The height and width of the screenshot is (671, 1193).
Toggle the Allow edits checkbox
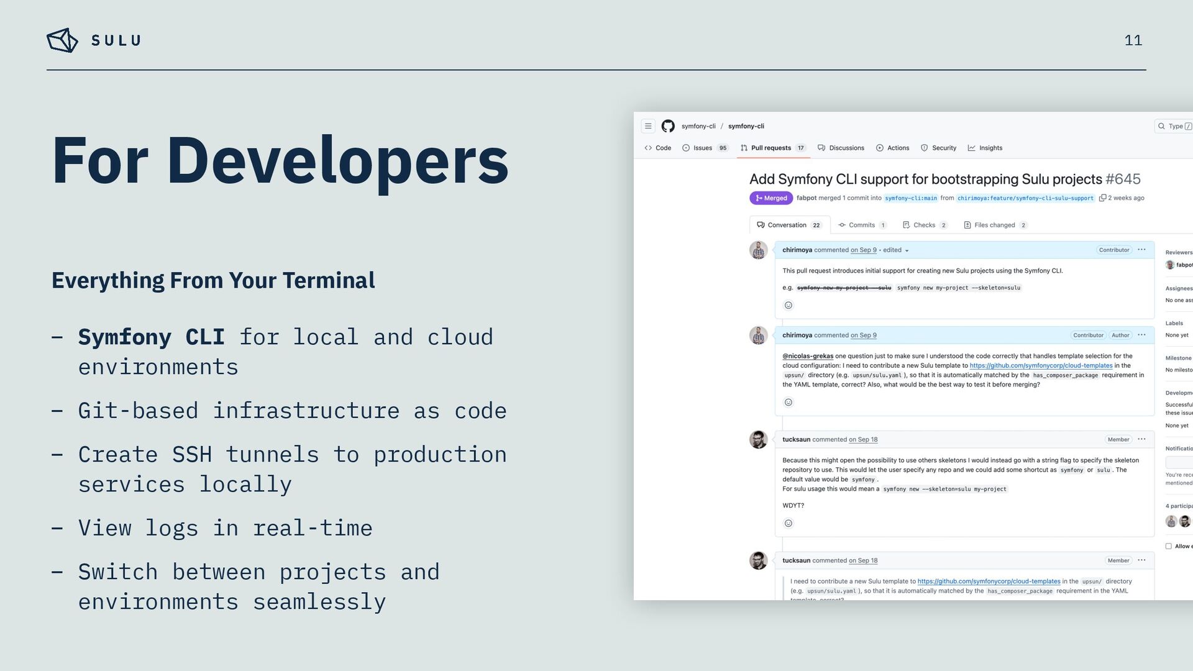1169,546
